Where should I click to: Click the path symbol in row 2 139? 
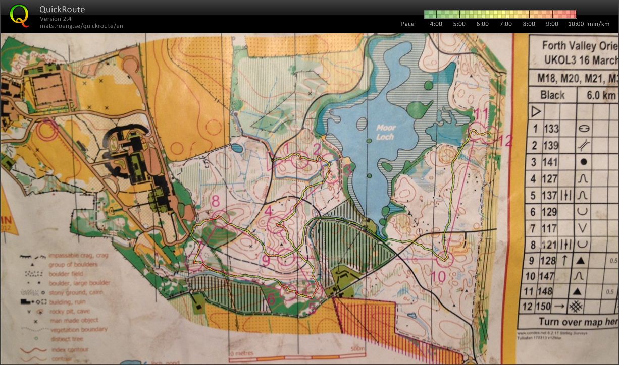[583, 145]
